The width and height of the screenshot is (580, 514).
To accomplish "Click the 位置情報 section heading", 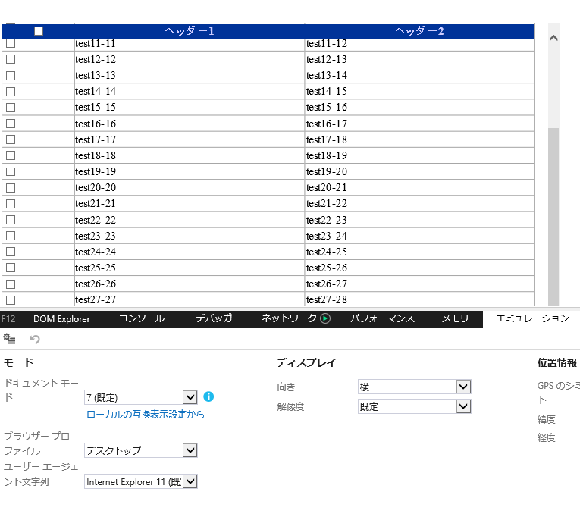I will 557,362.
